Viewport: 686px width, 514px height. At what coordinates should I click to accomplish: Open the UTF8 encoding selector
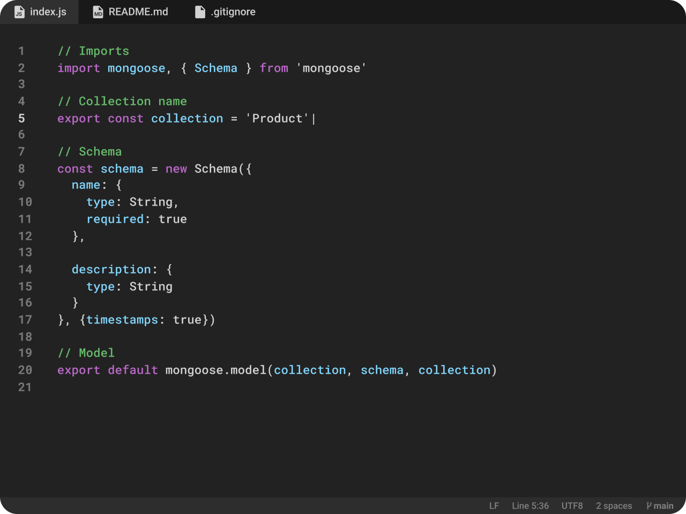point(572,505)
